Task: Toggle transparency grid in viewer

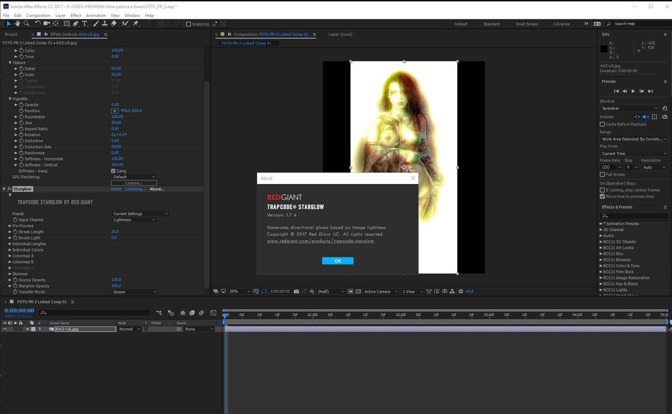Action: (358, 292)
